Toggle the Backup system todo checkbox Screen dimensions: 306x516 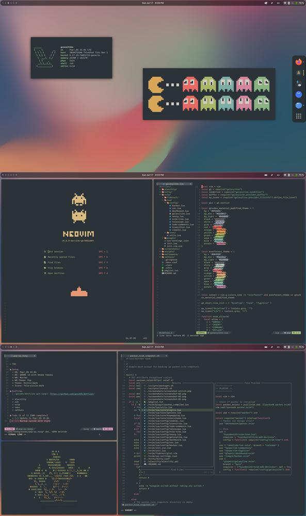(x=11, y=421)
